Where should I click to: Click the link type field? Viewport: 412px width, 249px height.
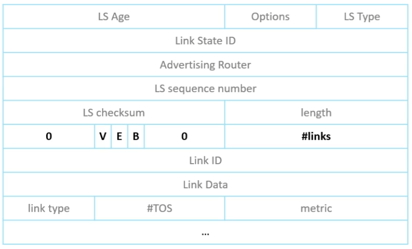(x=49, y=208)
